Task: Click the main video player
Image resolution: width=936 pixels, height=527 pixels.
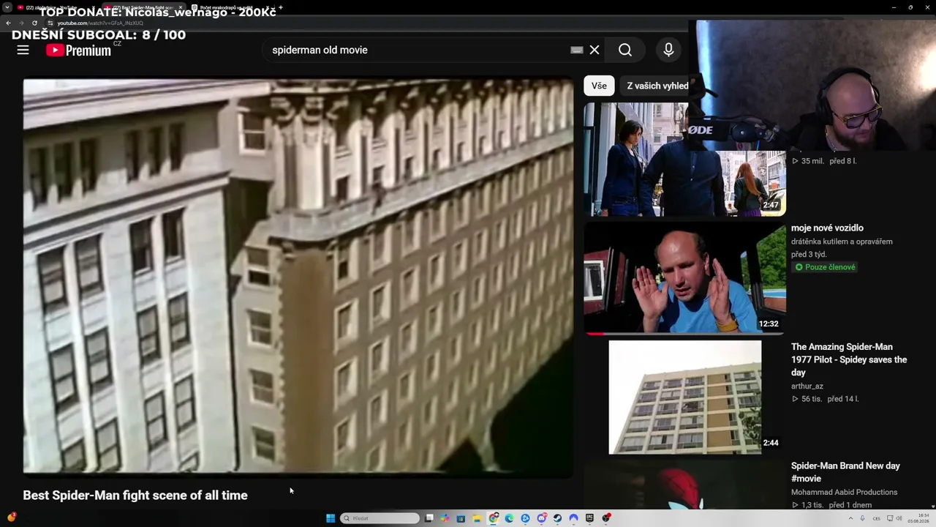Action: (x=298, y=277)
